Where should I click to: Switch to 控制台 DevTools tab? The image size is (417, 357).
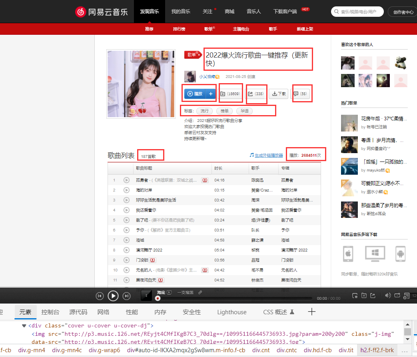pos(50,312)
